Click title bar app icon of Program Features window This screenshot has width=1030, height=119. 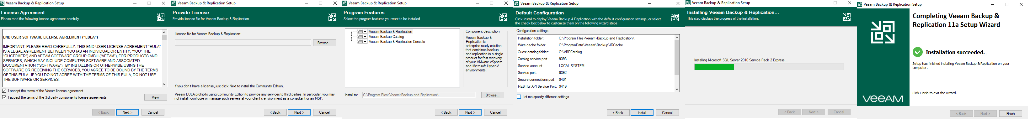(x=345, y=3)
